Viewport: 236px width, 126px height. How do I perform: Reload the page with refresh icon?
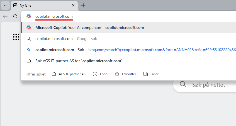[x=15, y=16]
